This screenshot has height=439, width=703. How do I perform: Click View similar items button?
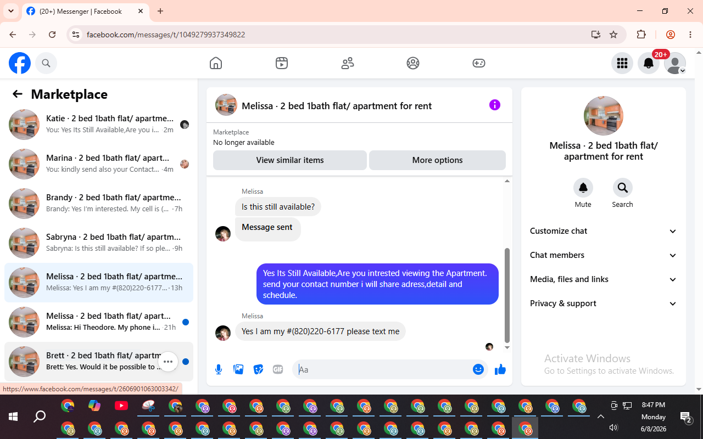point(290,160)
